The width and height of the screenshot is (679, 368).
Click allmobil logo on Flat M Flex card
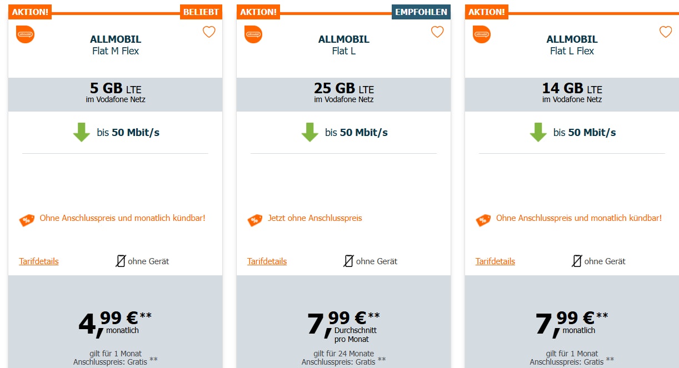26,34
